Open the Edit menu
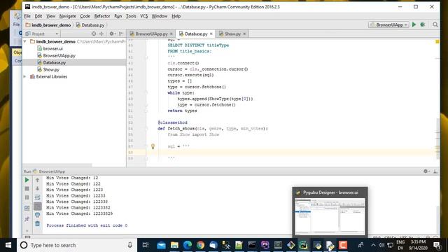 [x=38, y=16]
